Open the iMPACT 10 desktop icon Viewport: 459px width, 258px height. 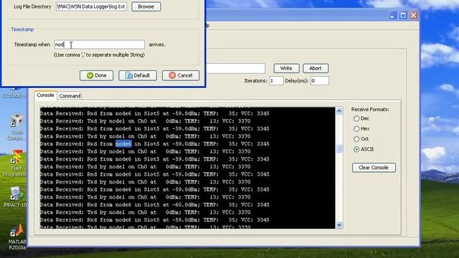(15, 197)
